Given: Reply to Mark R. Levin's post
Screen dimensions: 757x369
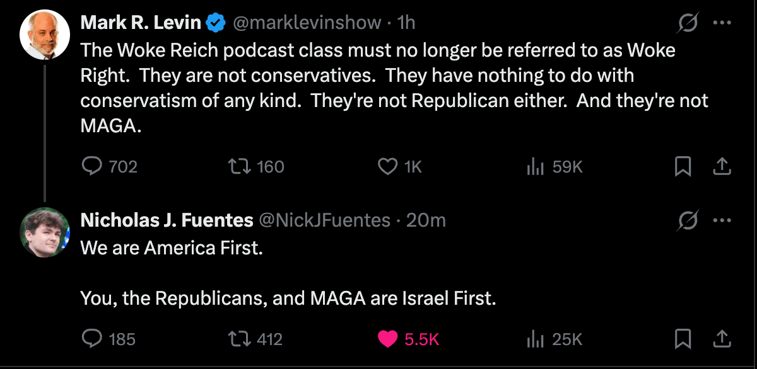Looking at the screenshot, I should tap(93, 166).
